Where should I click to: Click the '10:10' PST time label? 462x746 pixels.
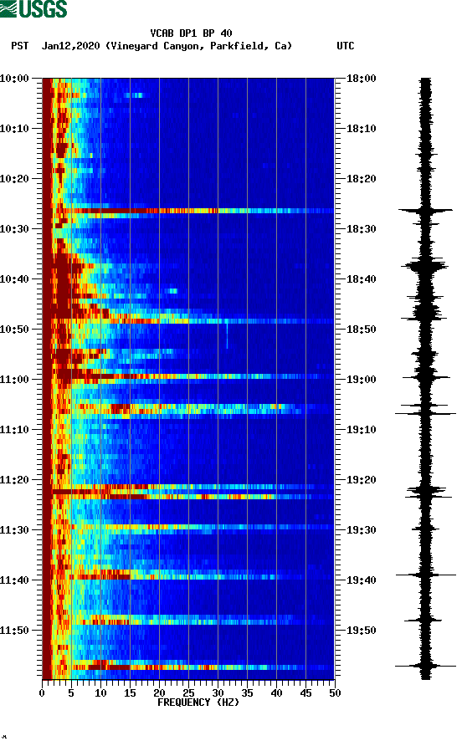click(14, 129)
